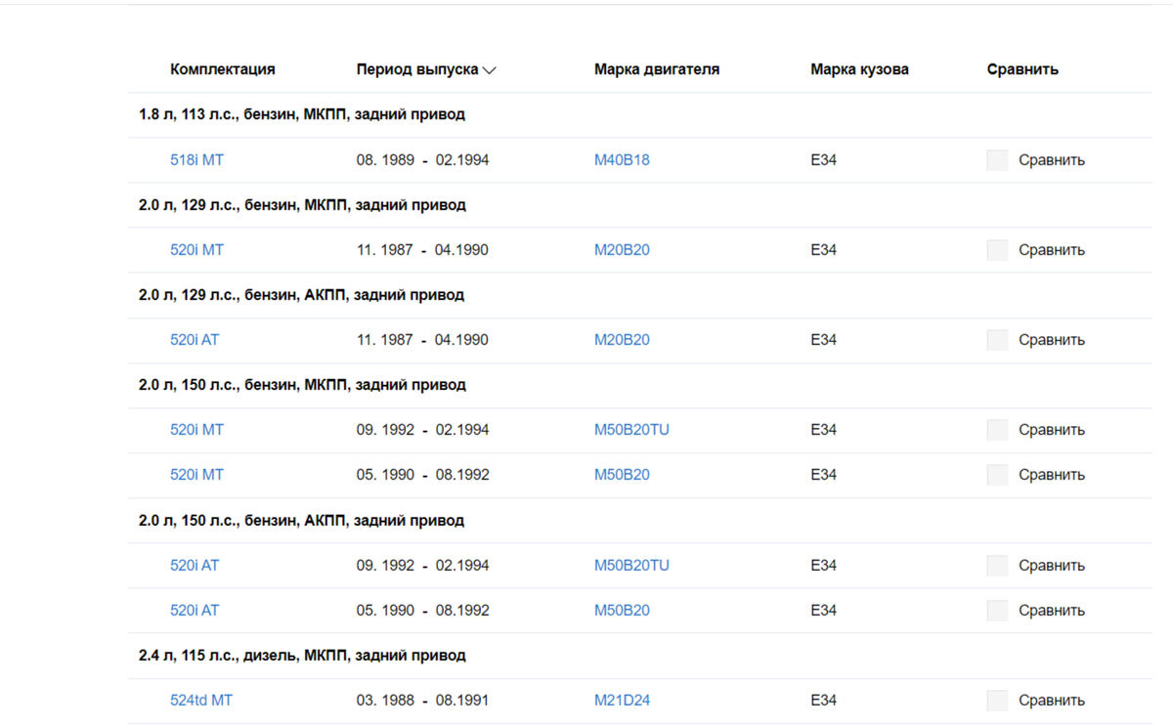
Task: Open the M40B18 engine link
Action: pos(622,160)
